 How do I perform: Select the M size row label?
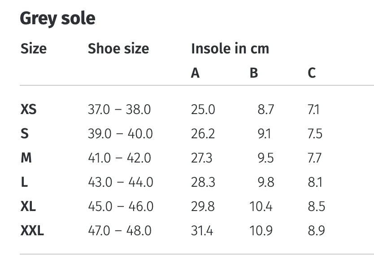click(26, 158)
